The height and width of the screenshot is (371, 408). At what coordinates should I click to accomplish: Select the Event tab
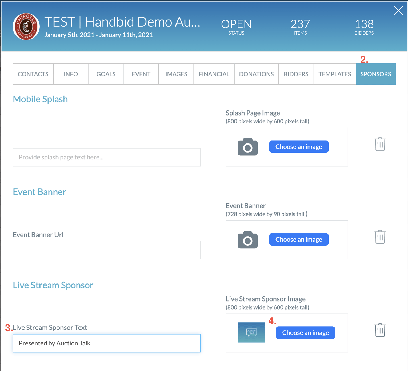click(141, 74)
